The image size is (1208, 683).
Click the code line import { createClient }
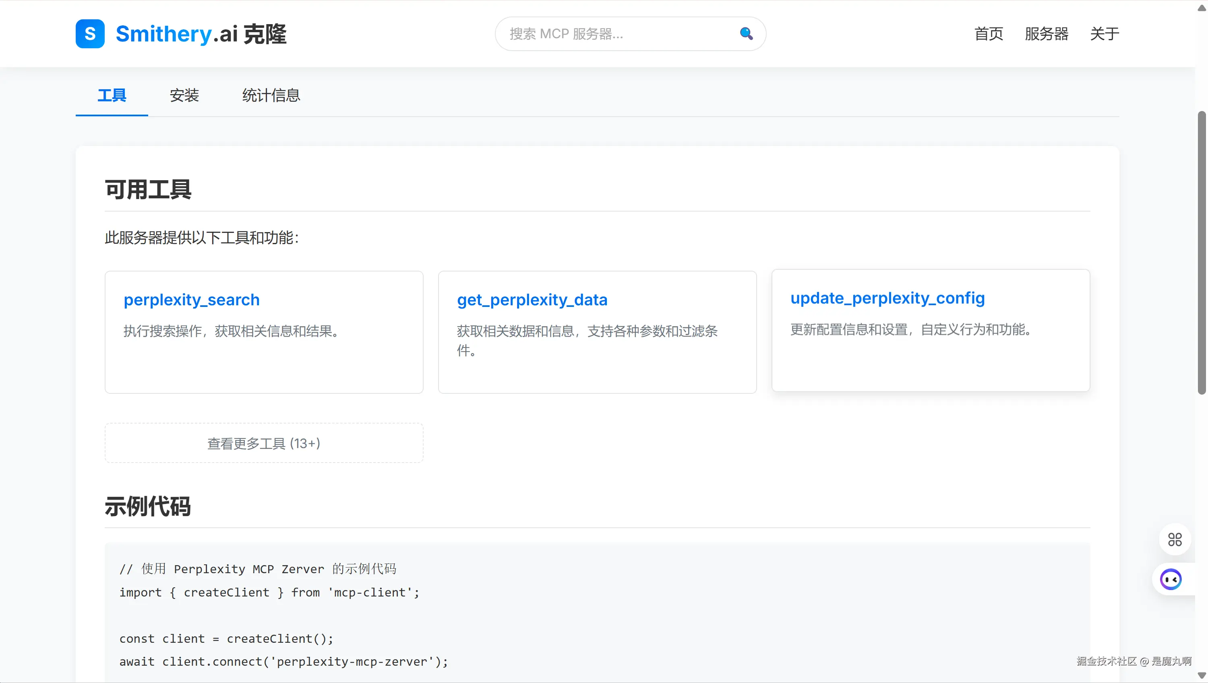pos(269,592)
